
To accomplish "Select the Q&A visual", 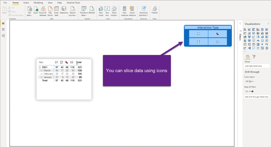I will coord(254,48).
